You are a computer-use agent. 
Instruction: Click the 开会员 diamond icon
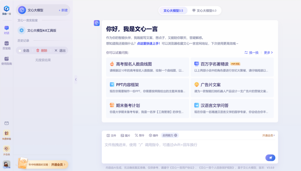(7, 150)
